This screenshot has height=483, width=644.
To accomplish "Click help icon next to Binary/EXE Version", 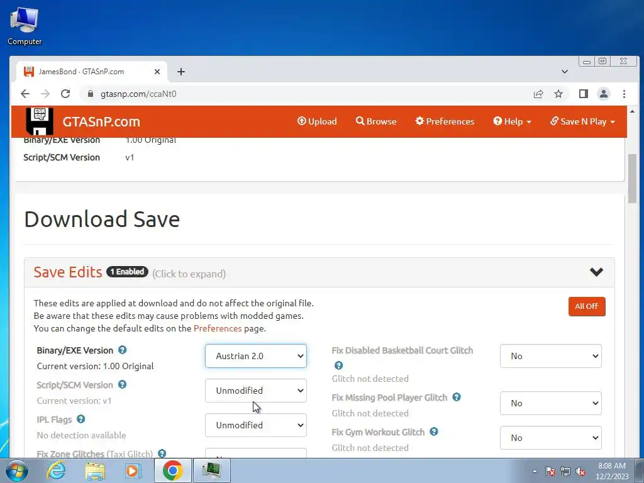I will click(123, 350).
